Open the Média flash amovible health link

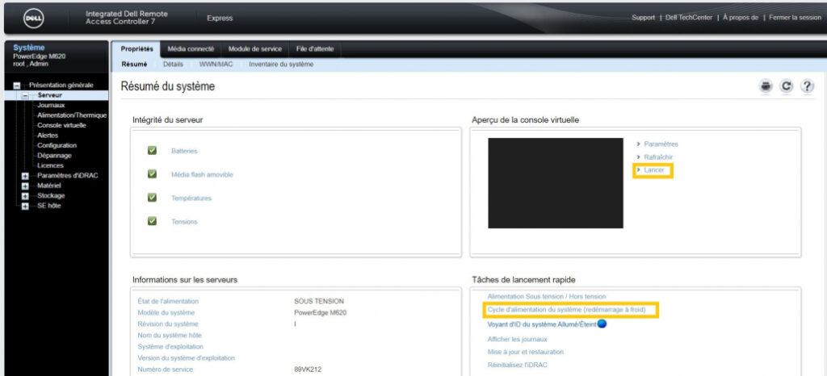coord(202,174)
